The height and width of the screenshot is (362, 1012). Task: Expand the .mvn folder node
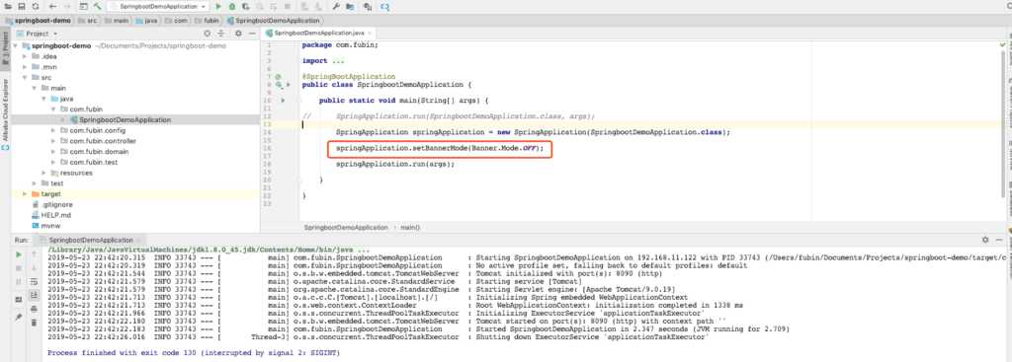[26, 66]
